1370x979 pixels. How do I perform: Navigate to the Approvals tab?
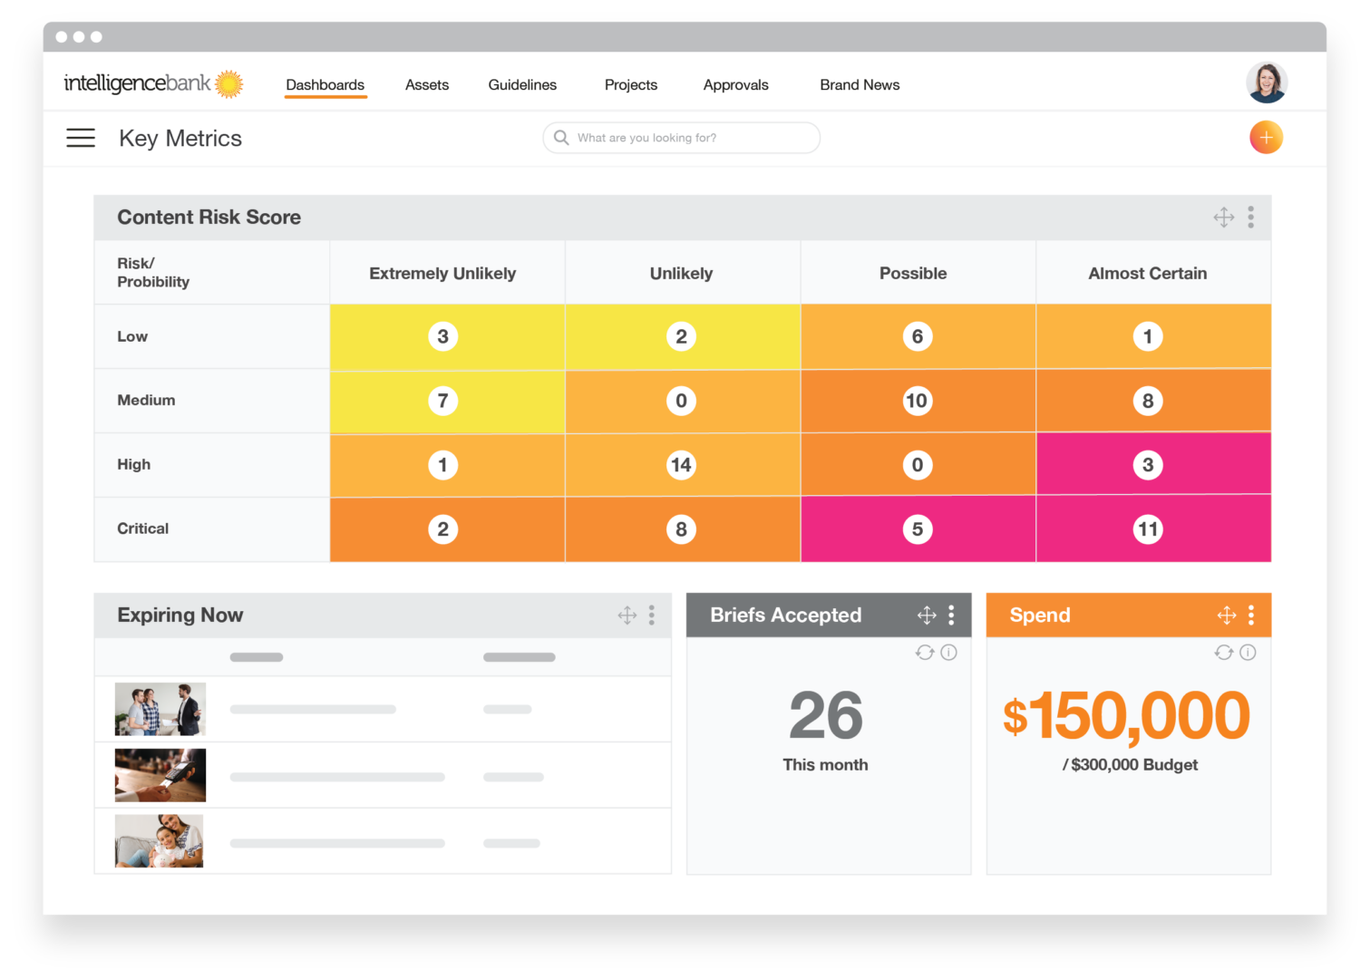point(736,85)
